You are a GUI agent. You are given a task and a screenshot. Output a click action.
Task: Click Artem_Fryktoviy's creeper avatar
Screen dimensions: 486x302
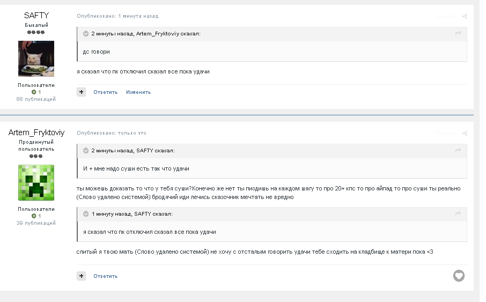pos(36,182)
